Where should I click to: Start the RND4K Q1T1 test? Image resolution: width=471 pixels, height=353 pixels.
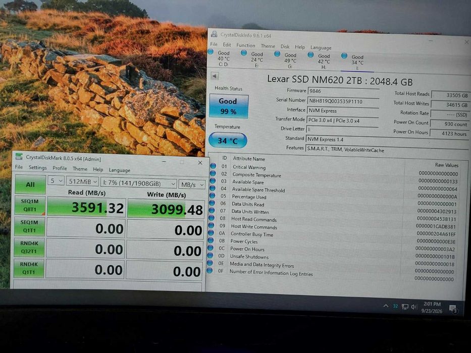tap(29, 268)
